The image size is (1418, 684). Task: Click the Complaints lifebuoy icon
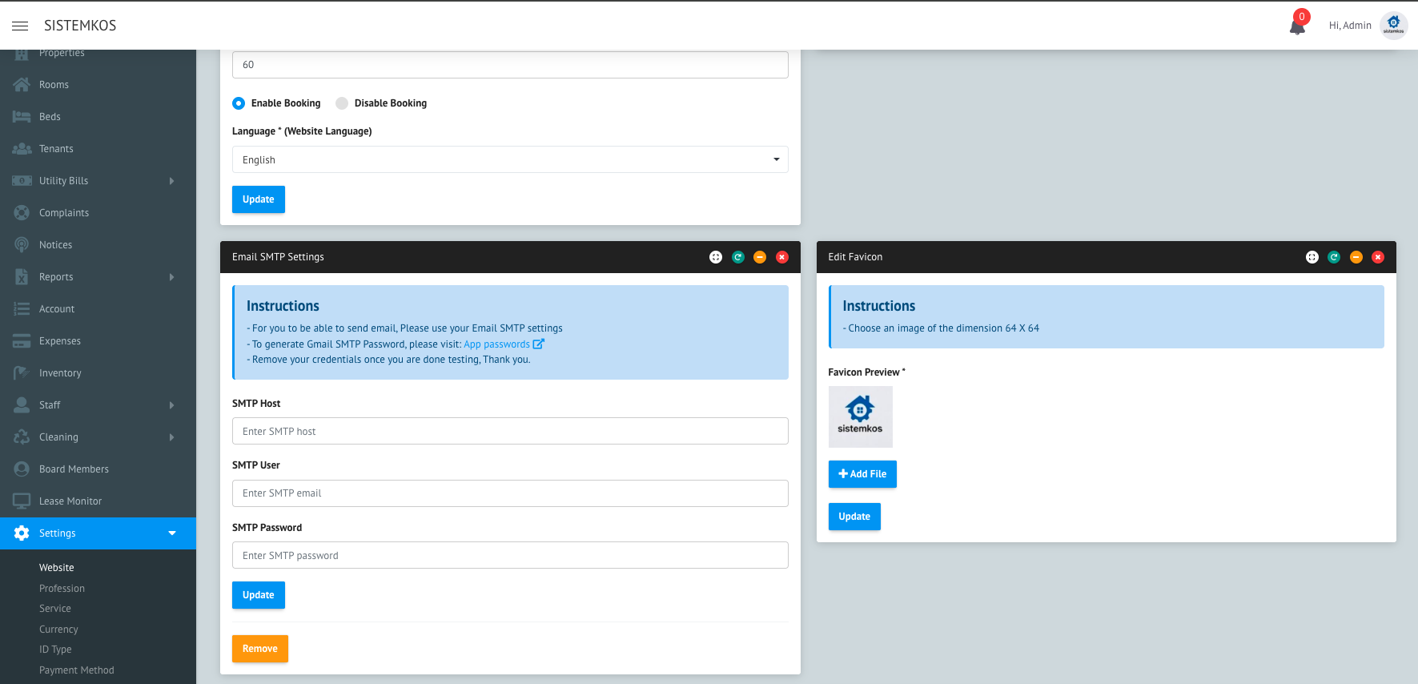click(22, 212)
